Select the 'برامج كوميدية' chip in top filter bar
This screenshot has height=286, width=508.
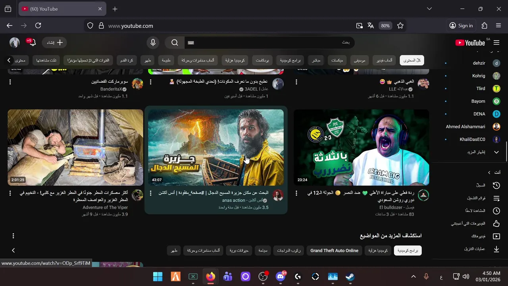click(290, 60)
